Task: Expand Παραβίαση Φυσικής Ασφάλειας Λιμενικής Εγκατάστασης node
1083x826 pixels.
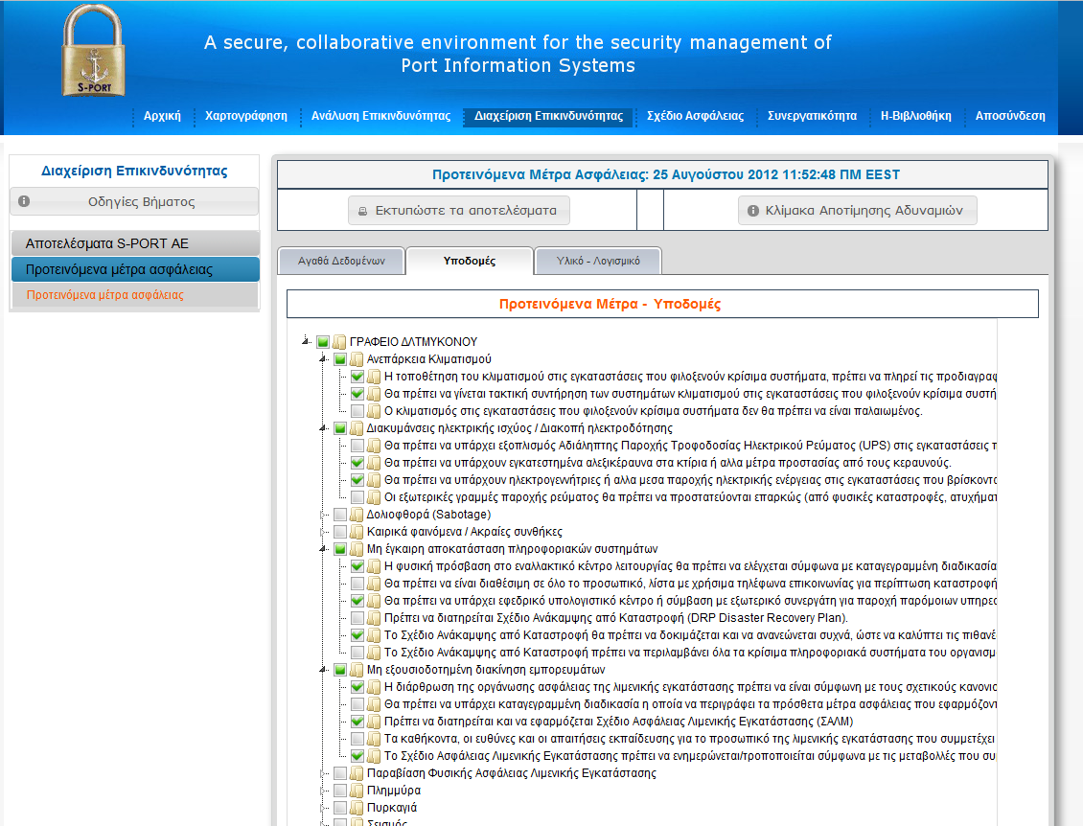Action: pyautogui.click(x=323, y=773)
